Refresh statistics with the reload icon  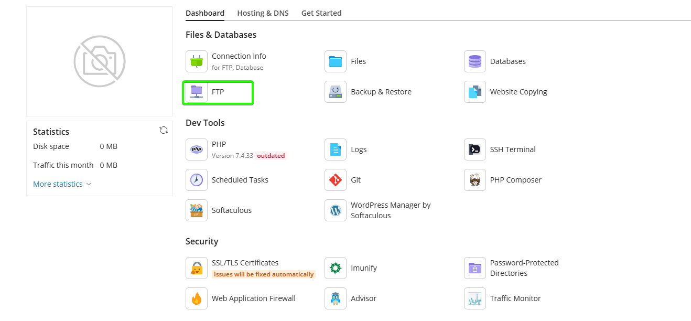[164, 130]
